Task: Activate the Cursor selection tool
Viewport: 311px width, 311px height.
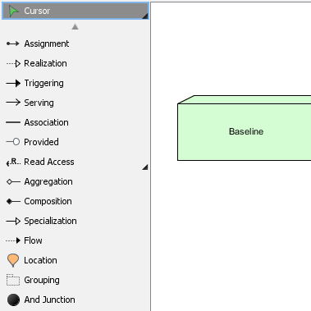Action: point(75,11)
